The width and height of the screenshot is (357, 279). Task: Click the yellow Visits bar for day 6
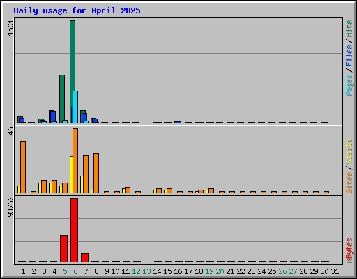(71, 174)
